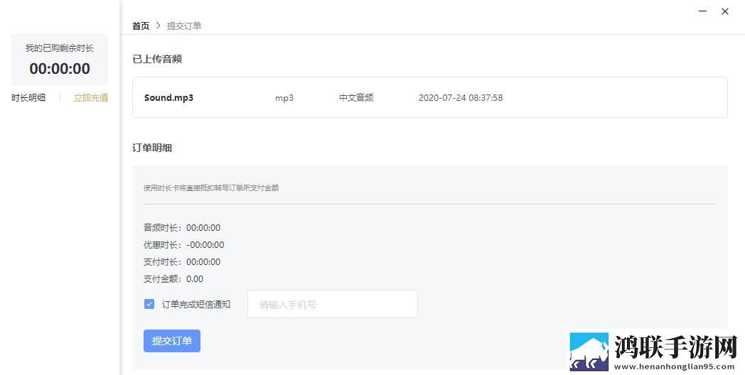The height and width of the screenshot is (375, 745).
Task: Click the 订单明细 section heading
Action: [x=152, y=148]
